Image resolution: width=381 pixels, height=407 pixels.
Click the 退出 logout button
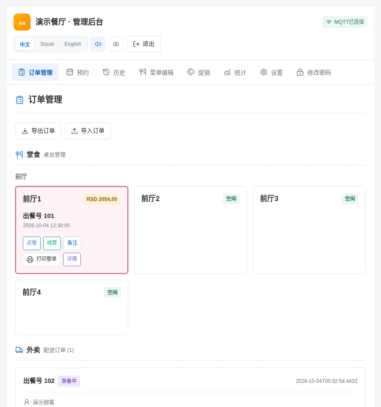(144, 44)
